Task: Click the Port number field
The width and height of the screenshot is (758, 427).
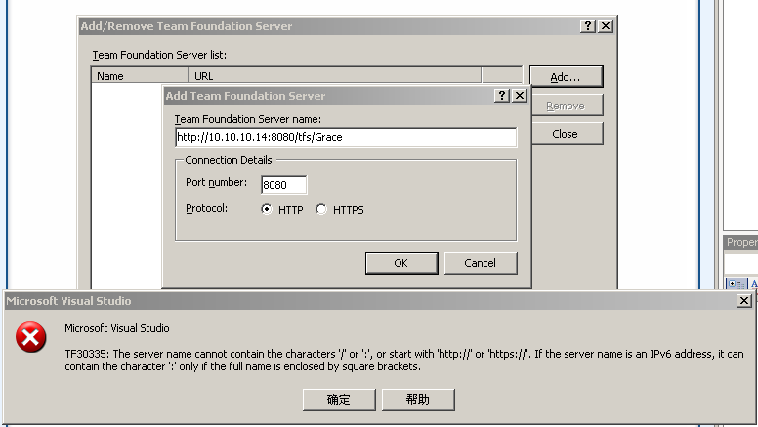Action: click(x=284, y=185)
